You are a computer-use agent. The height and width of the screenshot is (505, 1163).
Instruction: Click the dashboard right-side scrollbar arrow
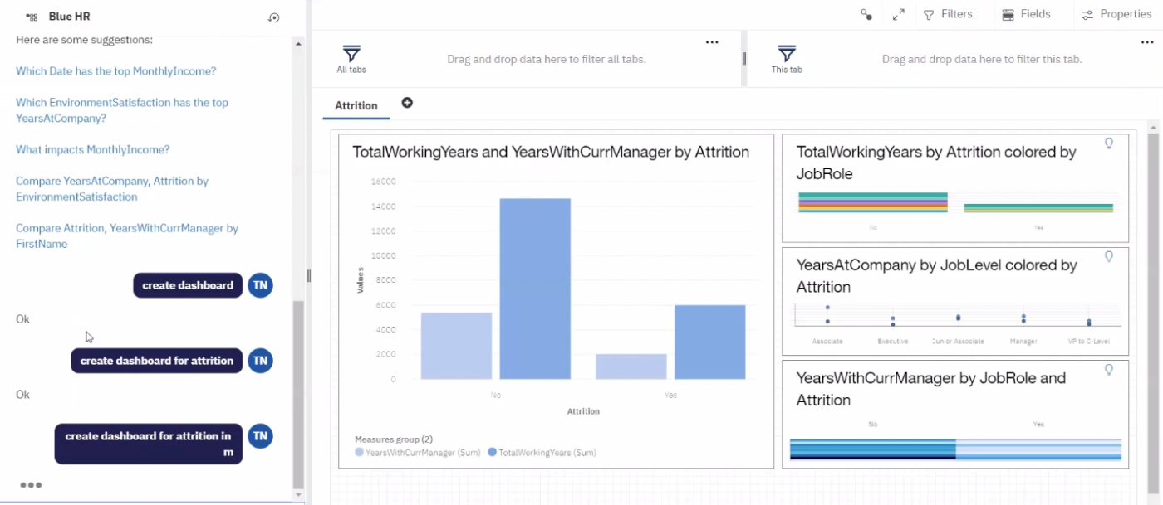1154,129
